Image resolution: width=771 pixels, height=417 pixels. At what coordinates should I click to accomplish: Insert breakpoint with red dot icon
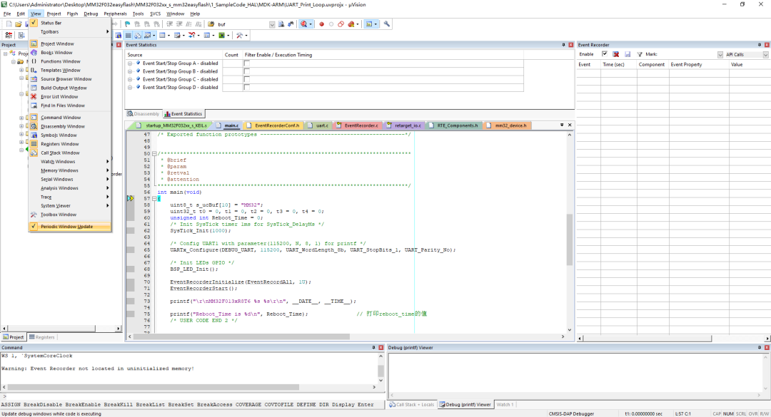[321, 24]
